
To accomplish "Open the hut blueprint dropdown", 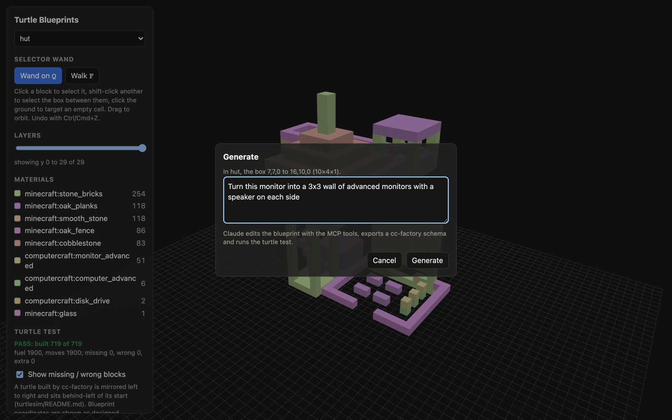I will pos(80,39).
